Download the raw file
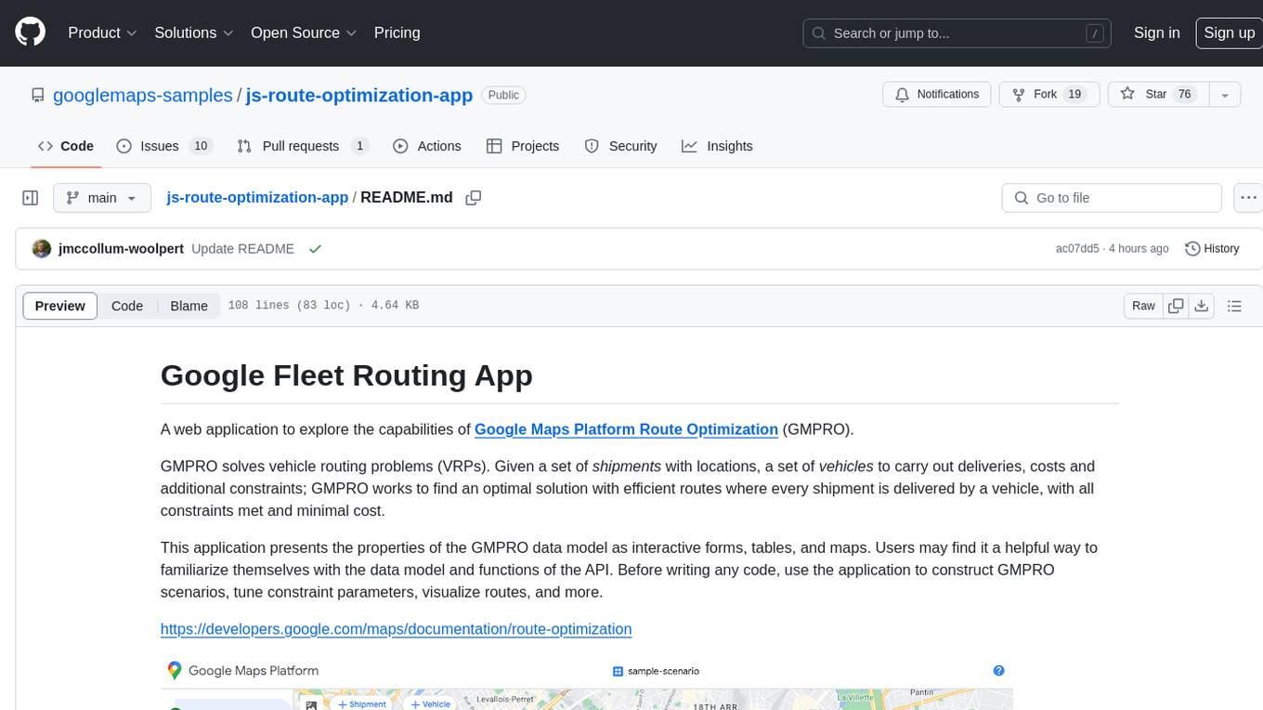The height and width of the screenshot is (710, 1263). click(1201, 306)
